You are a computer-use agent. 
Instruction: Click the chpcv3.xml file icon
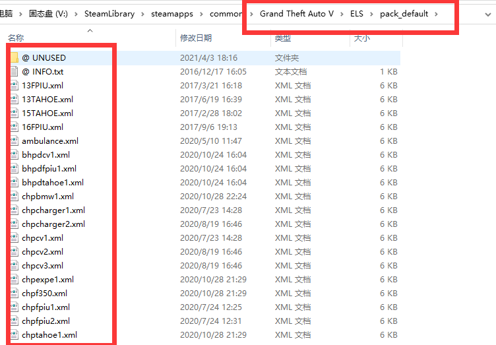pos(15,266)
